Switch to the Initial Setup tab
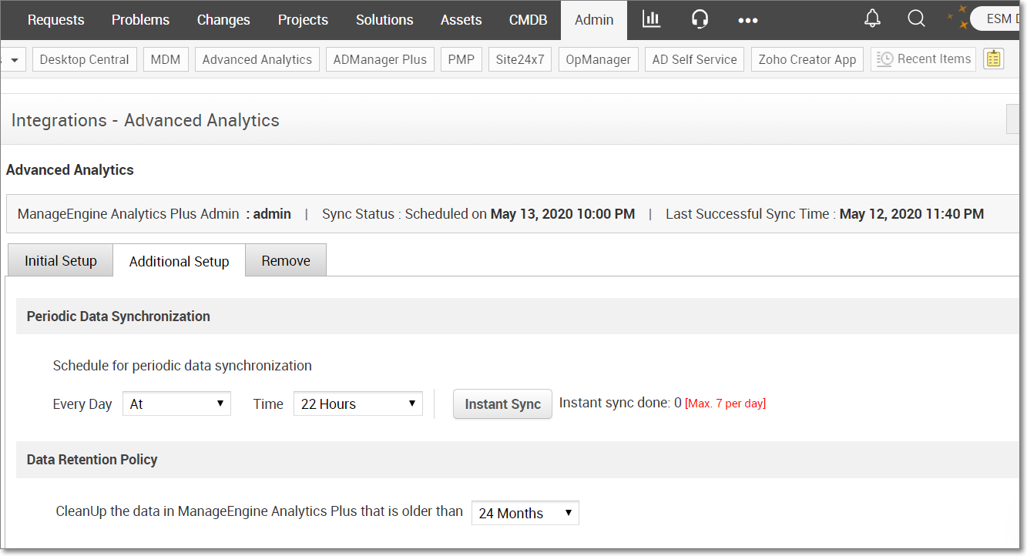The height and width of the screenshot is (556, 1027). pos(60,261)
